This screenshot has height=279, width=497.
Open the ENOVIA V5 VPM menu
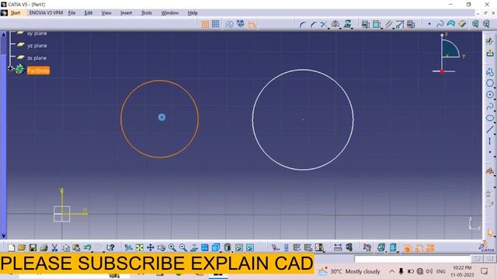[x=47, y=13]
